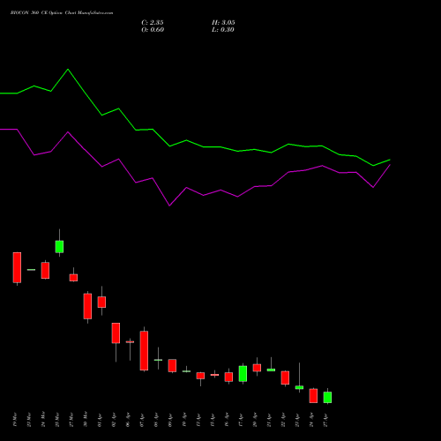This screenshot has width=441, height=441.
Task: Click the BIOCON 360 CE Option chart title
Action: [62, 12]
